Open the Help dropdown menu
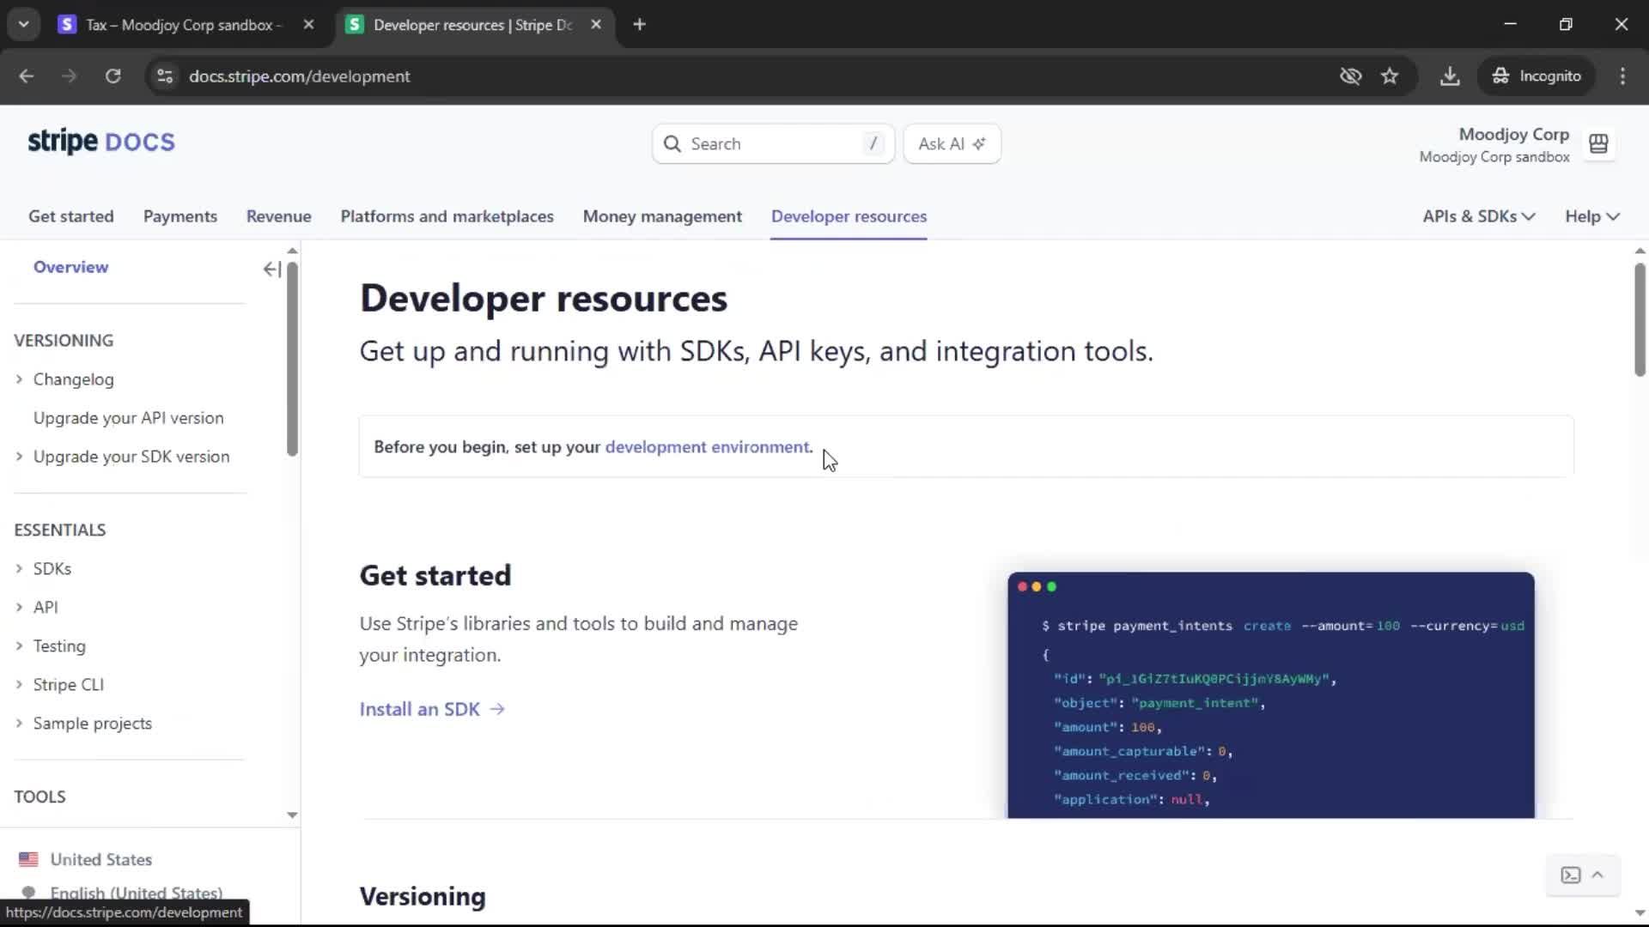 coord(1591,216)
